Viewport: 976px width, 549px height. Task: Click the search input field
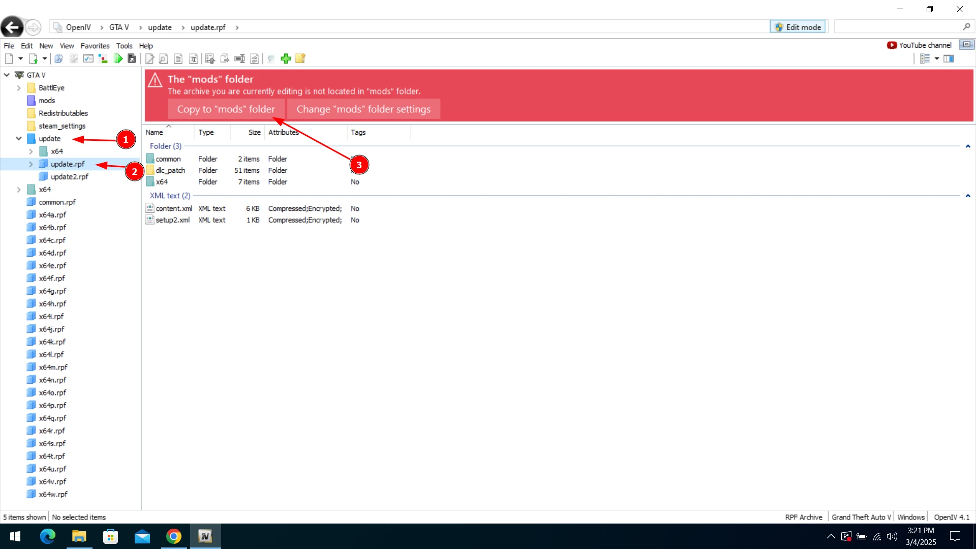click(897, 26)
